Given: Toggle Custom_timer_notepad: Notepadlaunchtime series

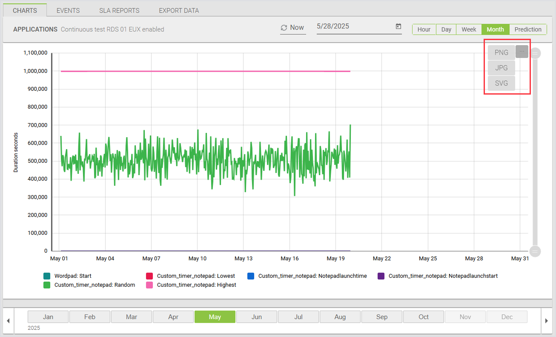Looking at the screenshot, I should pos(251,276).
